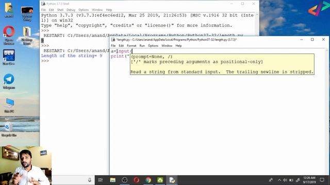Open the Edit menu in length.py editor
Viewport: 330px width, 185px height.
tap(121, 46)
